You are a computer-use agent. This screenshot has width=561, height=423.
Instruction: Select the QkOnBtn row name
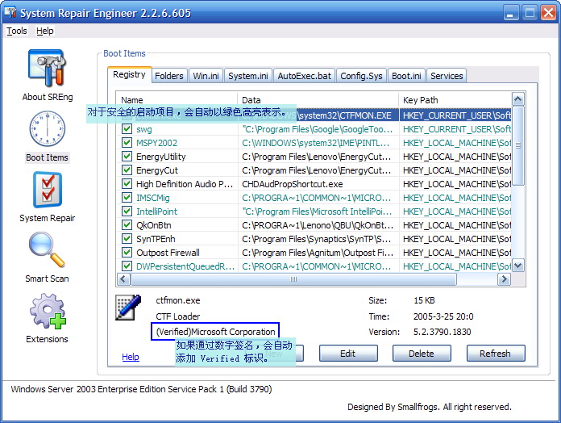tap(154, 225)
